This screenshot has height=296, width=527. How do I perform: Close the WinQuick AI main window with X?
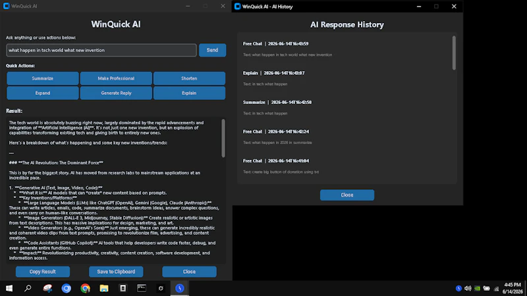pyautogui.click(x=223, y=6)
